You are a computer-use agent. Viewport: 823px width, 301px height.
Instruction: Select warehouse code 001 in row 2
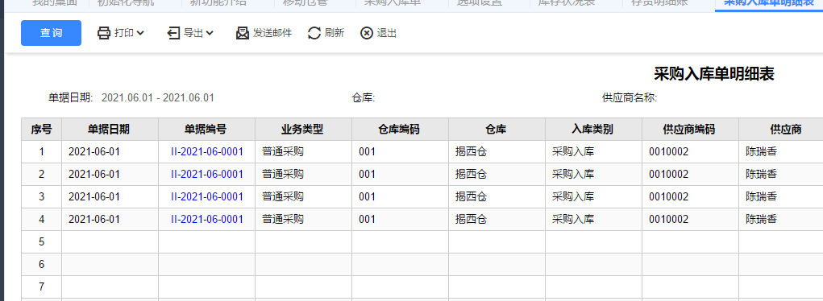tap(400, 175)
